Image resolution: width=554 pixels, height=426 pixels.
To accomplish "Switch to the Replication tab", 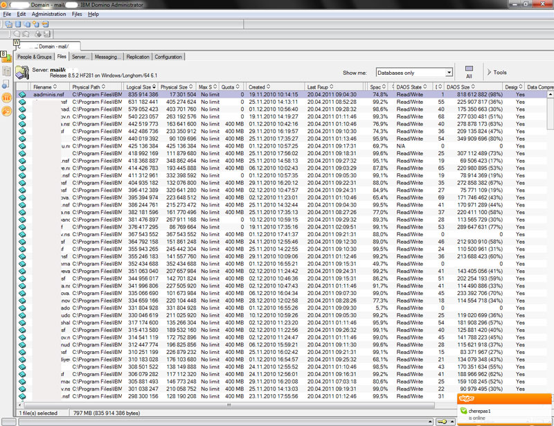I will pyautogui.click(x=138, y=57).
